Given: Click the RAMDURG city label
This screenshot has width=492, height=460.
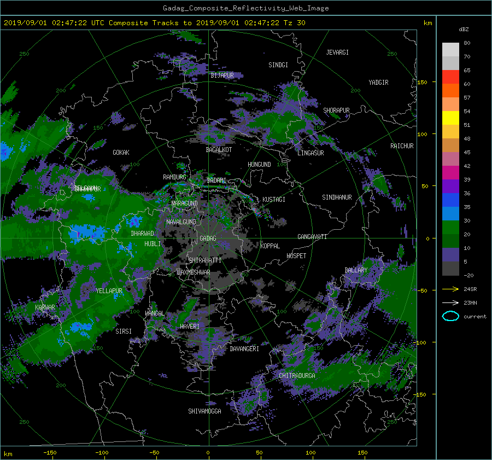Looking at the screenshot, I should (x=174, y=177).
